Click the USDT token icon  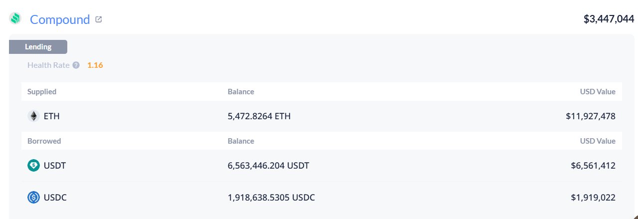tap(33, 166)
